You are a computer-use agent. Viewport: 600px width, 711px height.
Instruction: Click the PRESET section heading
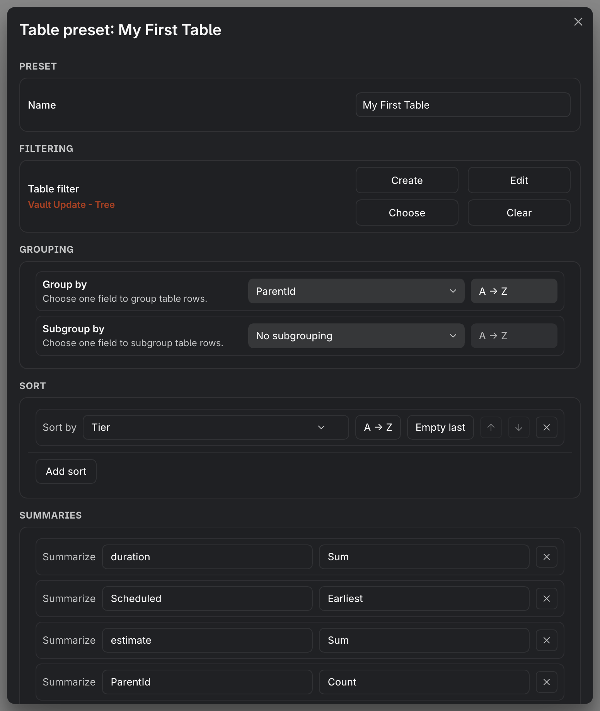click(x=38, y=66)
